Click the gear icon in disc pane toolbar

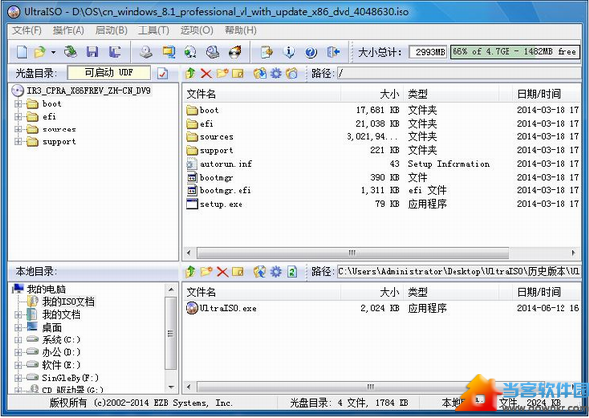(x=276, y=73)
